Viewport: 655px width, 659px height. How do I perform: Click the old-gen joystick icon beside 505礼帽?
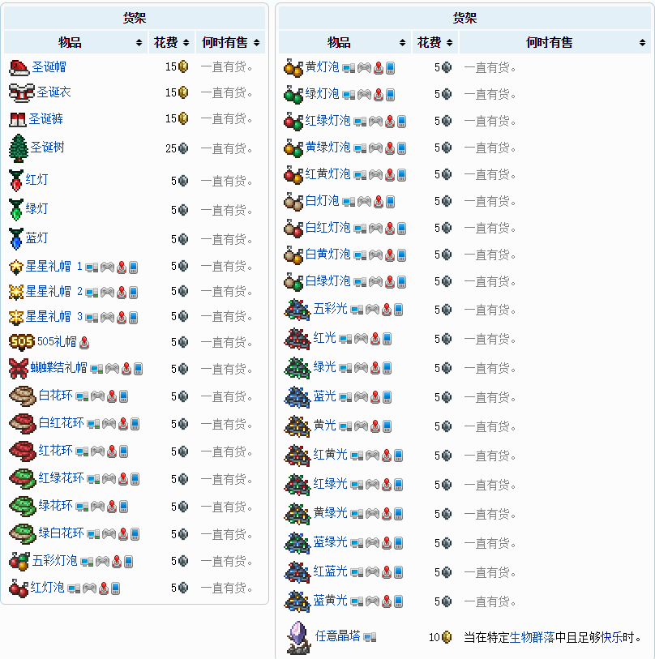coord(84,343)
